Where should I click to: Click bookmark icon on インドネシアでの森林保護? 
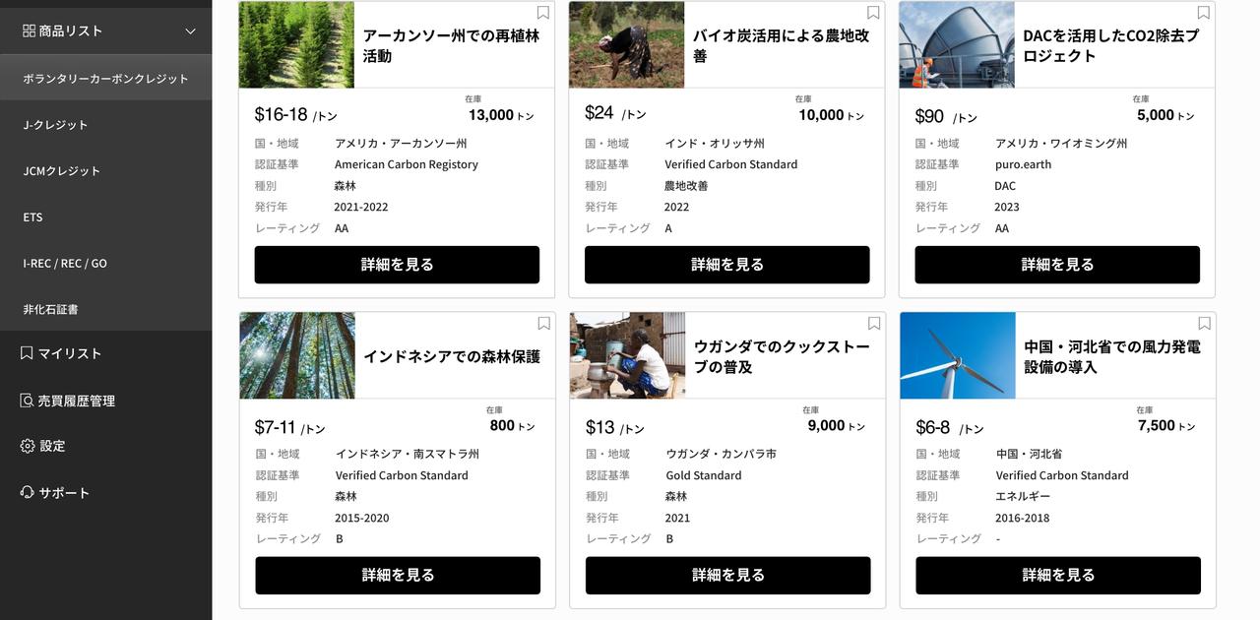pos(543,324)
